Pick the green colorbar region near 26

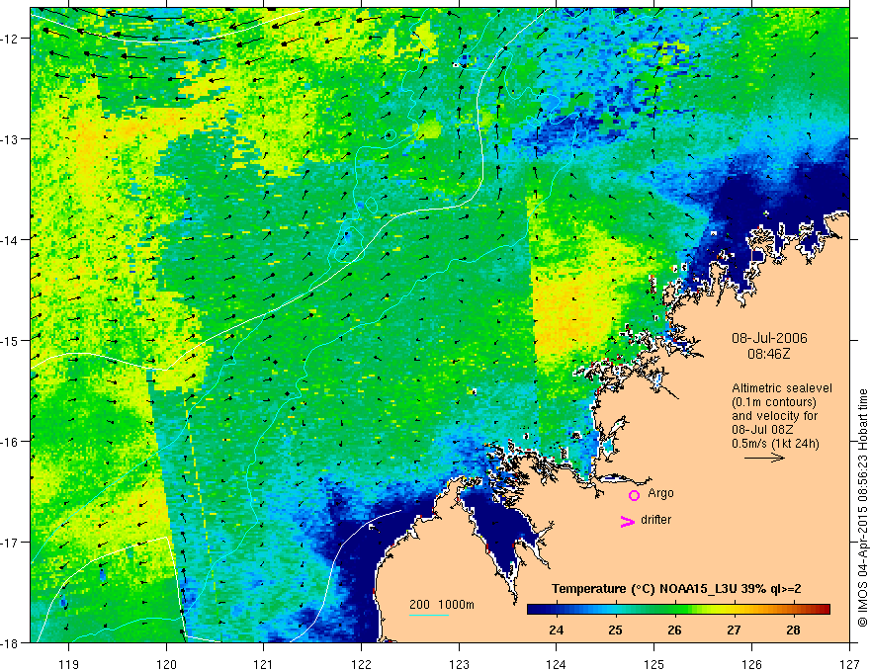tap(674, 610)
